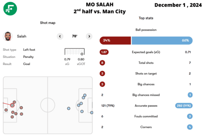Select the highlighted penalty goal shot marker
Viewport: 205px width, 136px height.
pyautogui.click(x=12, y=105)
